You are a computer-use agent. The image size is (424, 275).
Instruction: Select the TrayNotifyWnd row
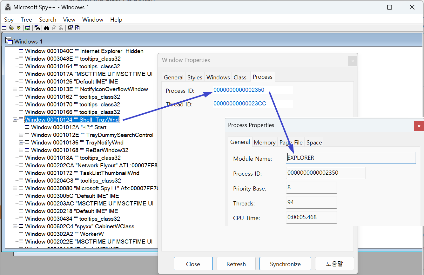[77, 143]
